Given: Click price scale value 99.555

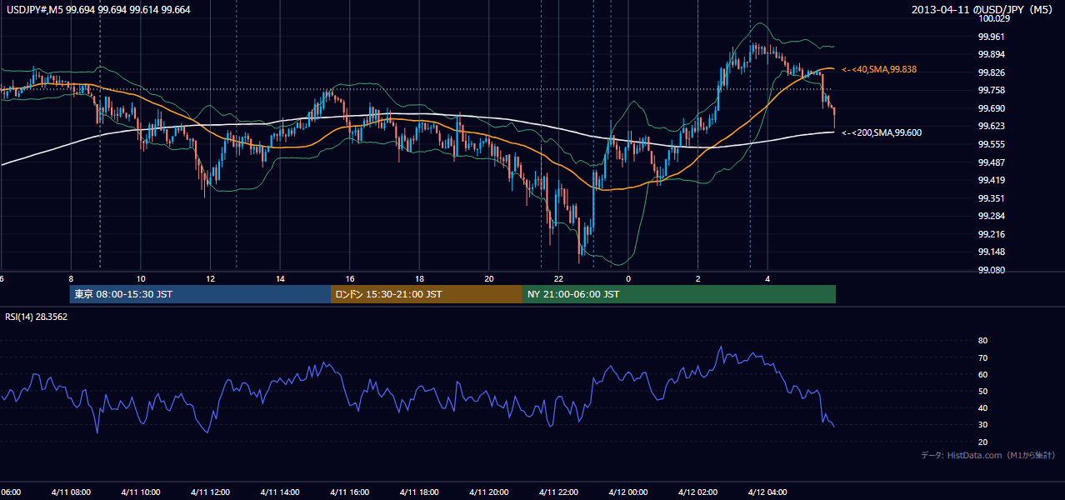Looking at the screenshot, I should point(991,144).
